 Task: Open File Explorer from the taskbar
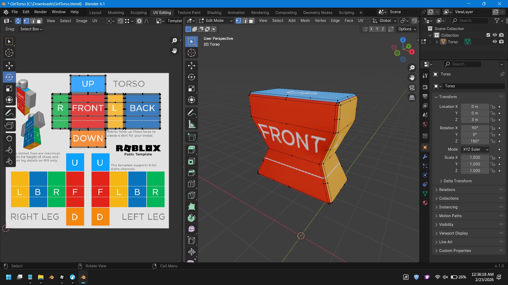40,277
